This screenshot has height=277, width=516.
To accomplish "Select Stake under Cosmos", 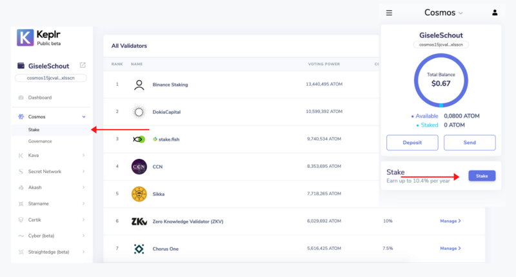I will tap(51, 130).
